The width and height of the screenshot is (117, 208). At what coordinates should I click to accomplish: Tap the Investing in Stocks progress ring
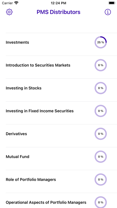(101, 88)
